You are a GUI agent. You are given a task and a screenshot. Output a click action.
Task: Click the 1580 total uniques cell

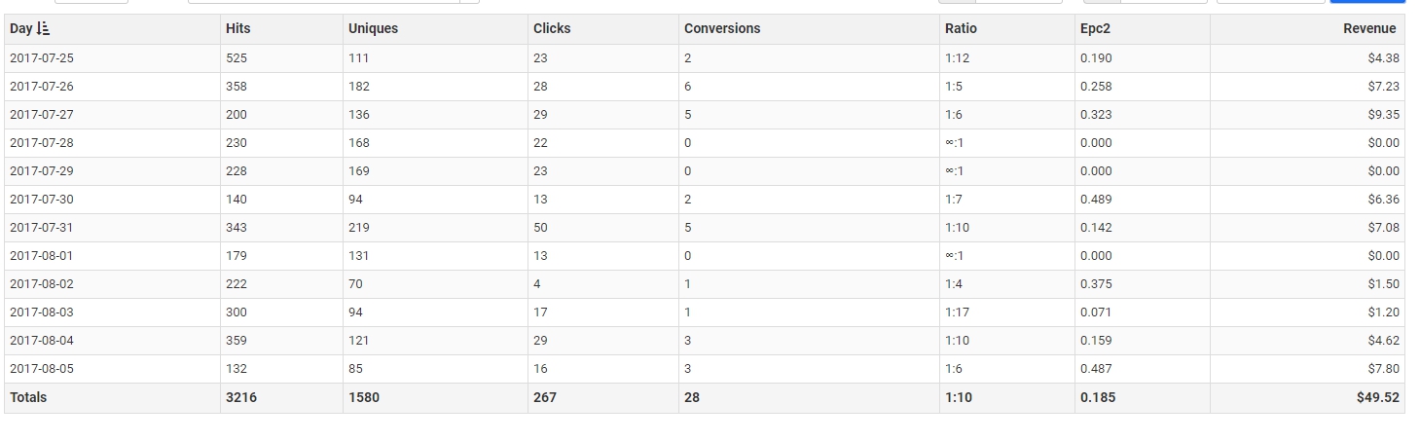[x=364, y=397]
